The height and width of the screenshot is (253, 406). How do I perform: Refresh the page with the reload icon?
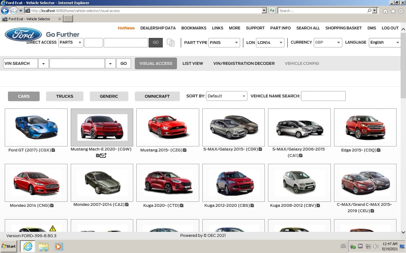(x=272, y=10)
